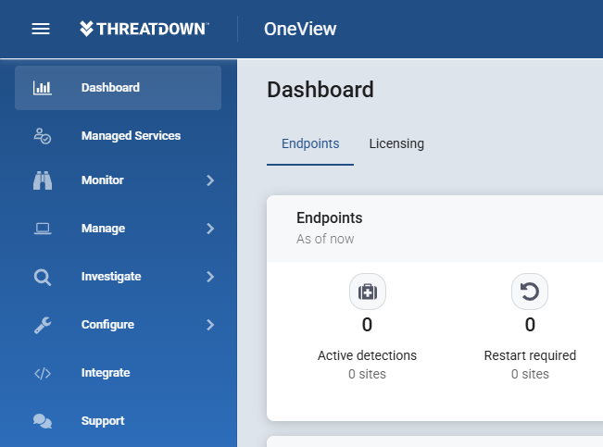
Task: Click the Configure wrench icon
Action: click(43, 325)
